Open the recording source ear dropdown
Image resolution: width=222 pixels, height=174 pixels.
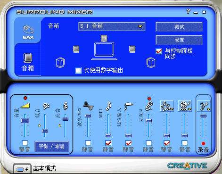(x=204, y=106)
